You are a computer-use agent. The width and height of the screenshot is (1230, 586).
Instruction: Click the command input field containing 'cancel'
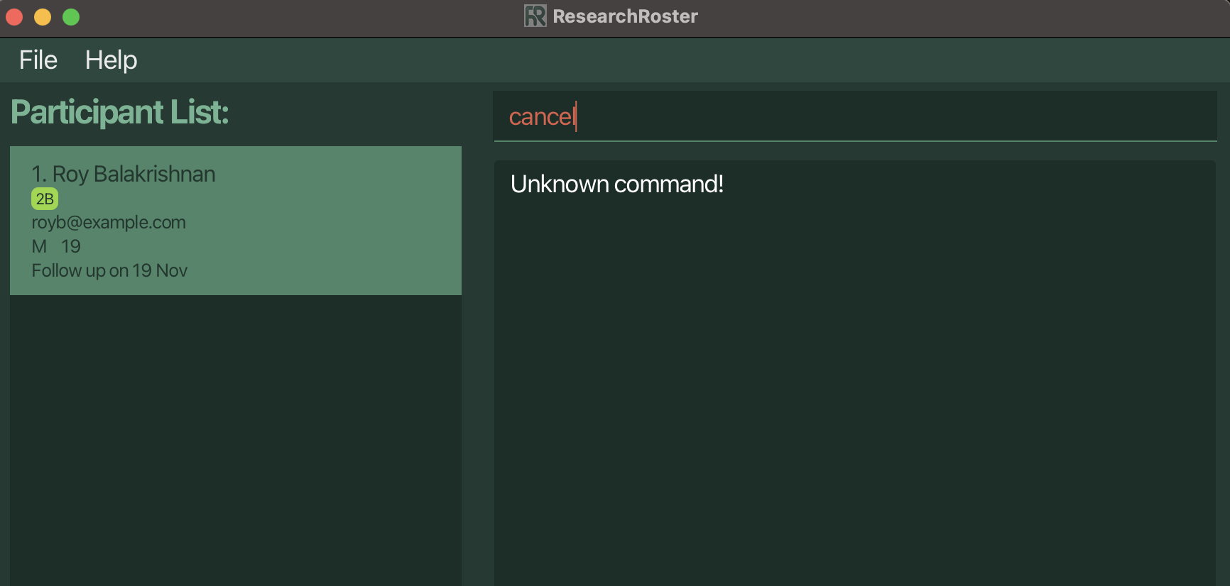(855, 116)
